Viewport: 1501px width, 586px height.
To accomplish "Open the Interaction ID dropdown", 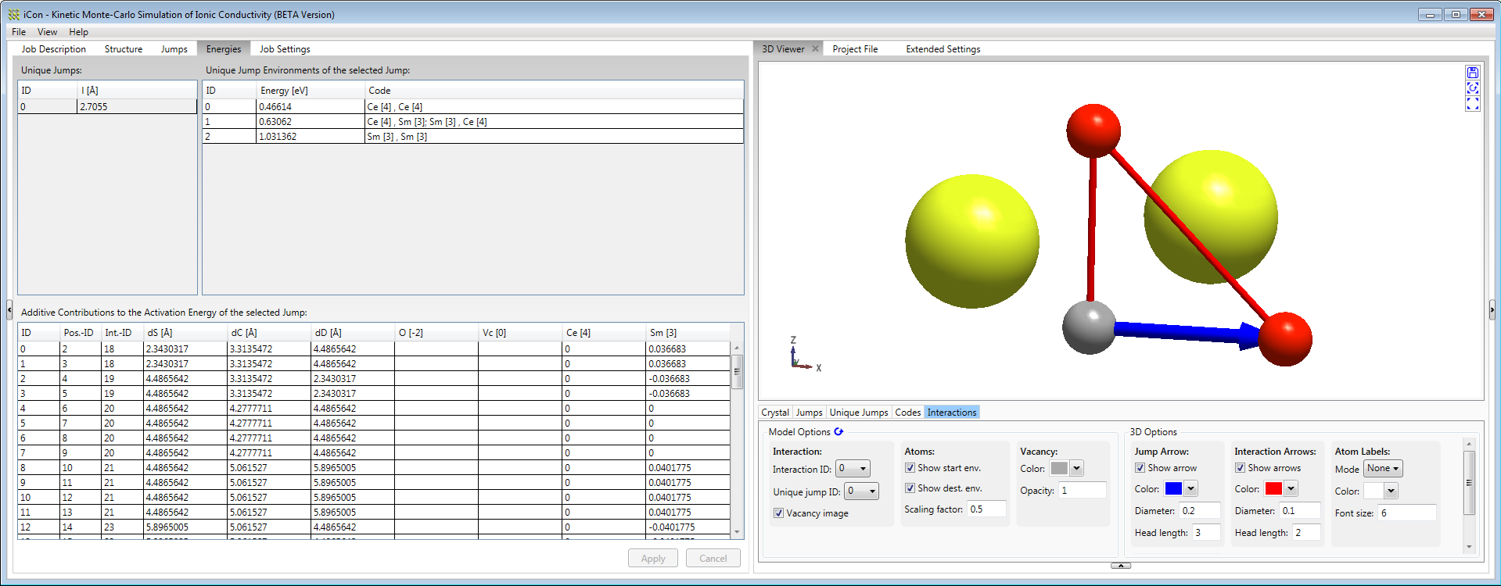I will [x=853, y=469].
